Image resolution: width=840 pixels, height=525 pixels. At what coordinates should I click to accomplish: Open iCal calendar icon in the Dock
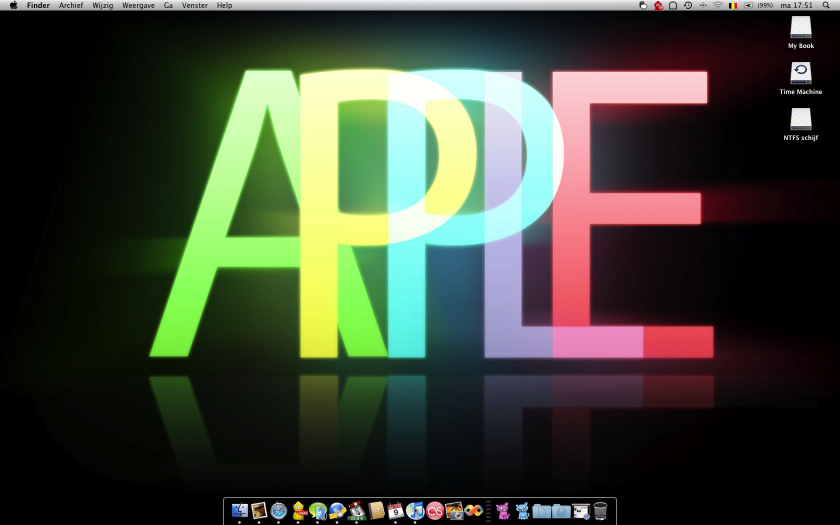(x=395, y=511)
